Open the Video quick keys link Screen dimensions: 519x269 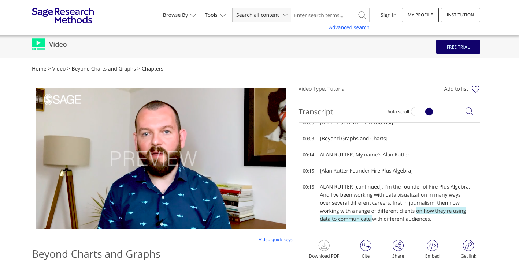pos(275,240)
